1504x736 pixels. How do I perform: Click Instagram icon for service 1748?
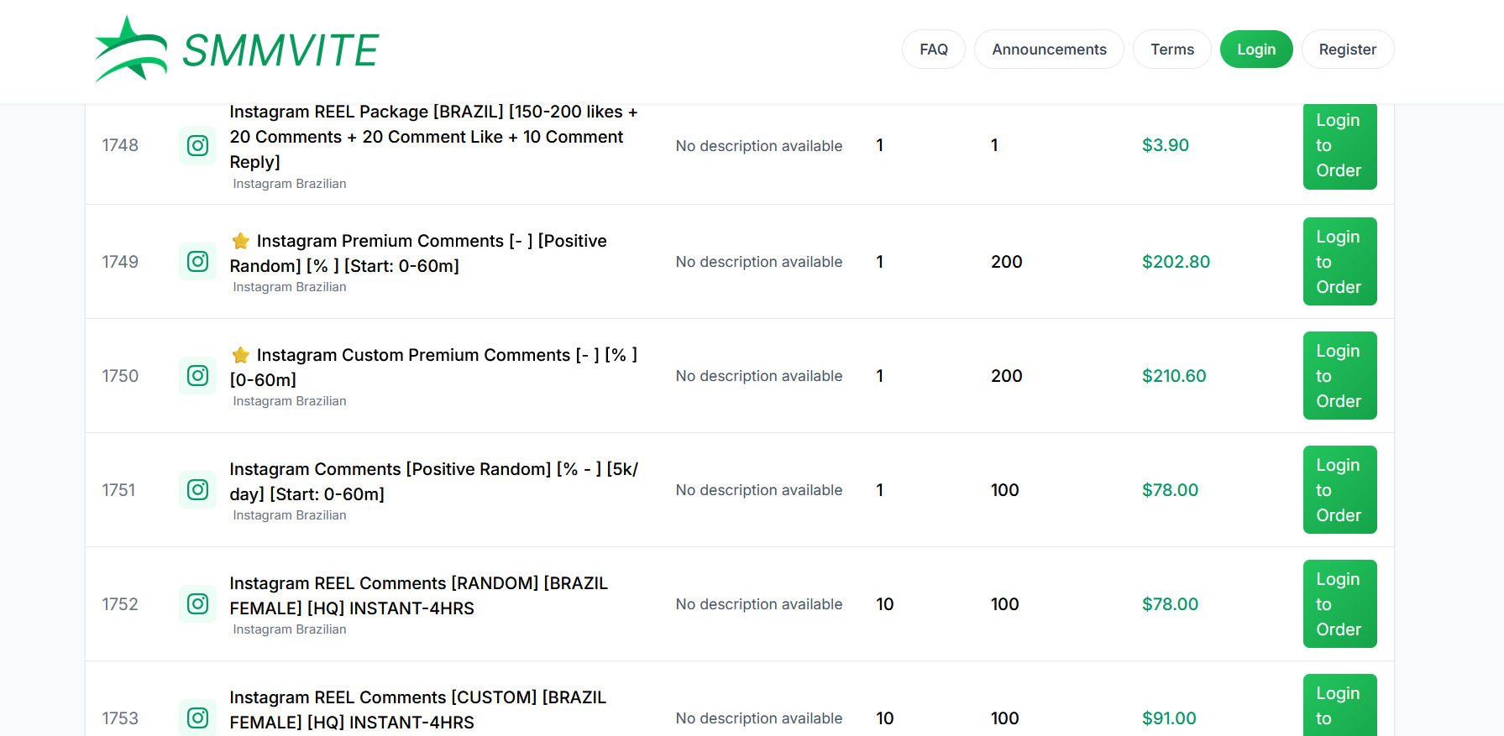click(197, 146)
